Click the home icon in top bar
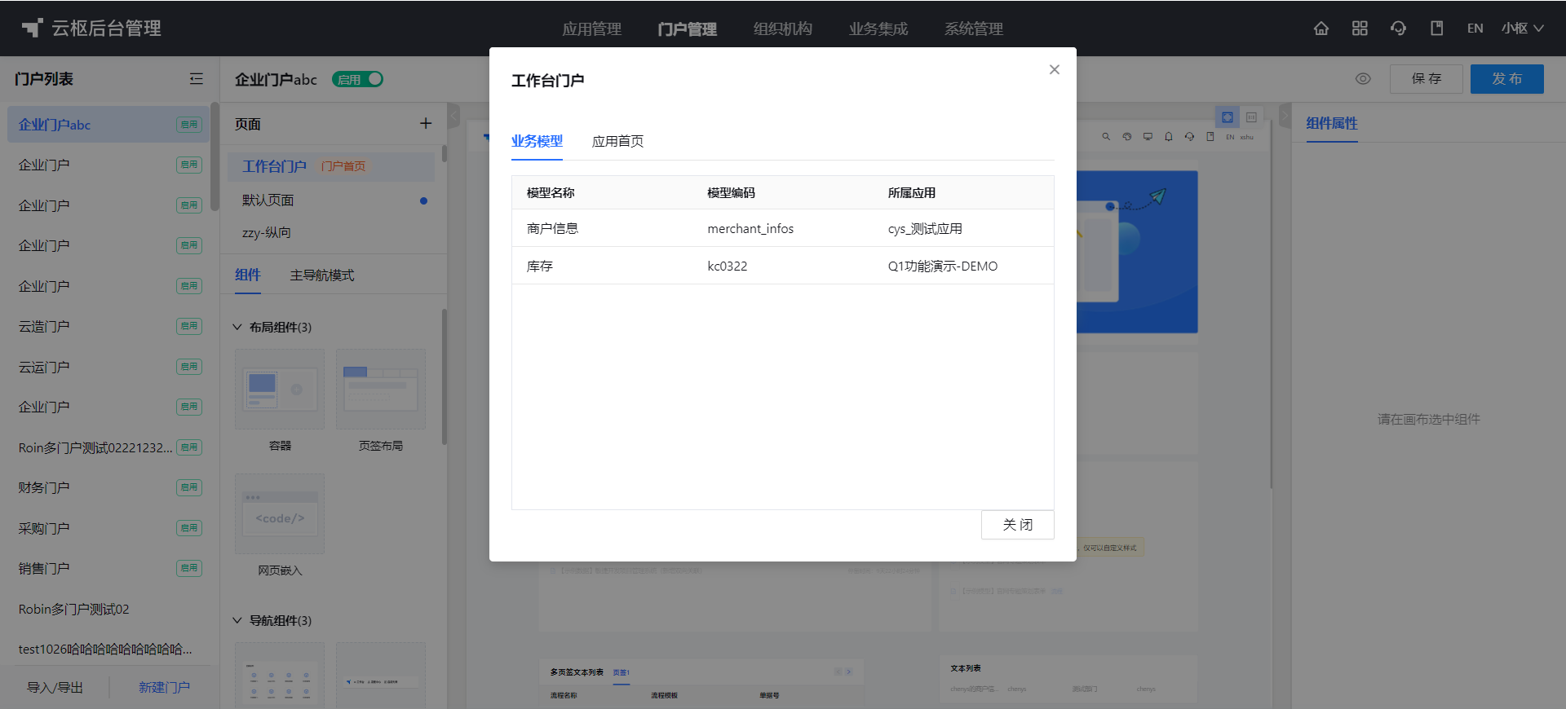 pos(1321,29)
